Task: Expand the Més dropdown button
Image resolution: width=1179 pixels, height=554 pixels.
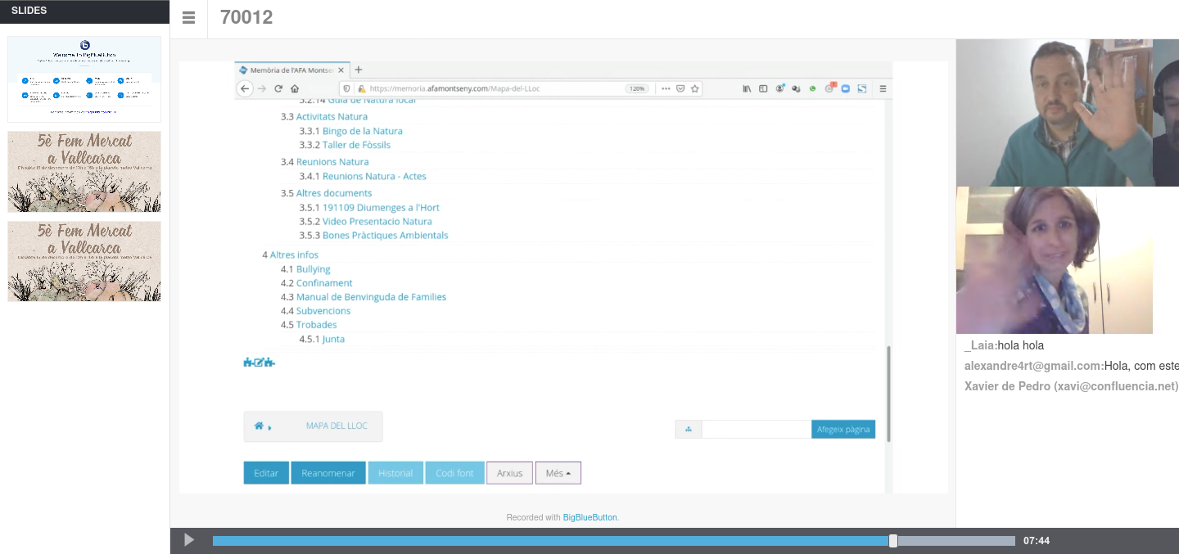Action: coord(558,473)
